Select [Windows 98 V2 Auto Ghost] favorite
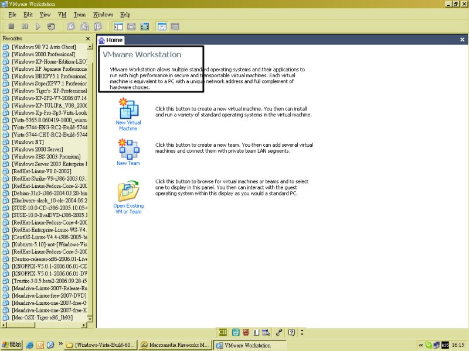469x351 pixels. 44,47
